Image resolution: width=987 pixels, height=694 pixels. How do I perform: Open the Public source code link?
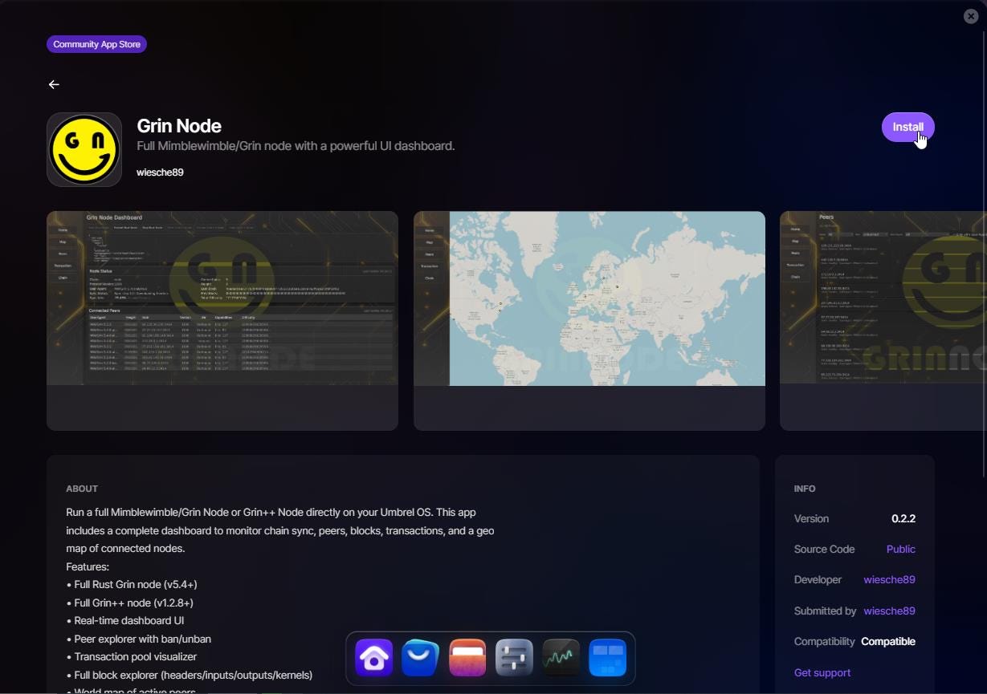click(x=900, y=549)
